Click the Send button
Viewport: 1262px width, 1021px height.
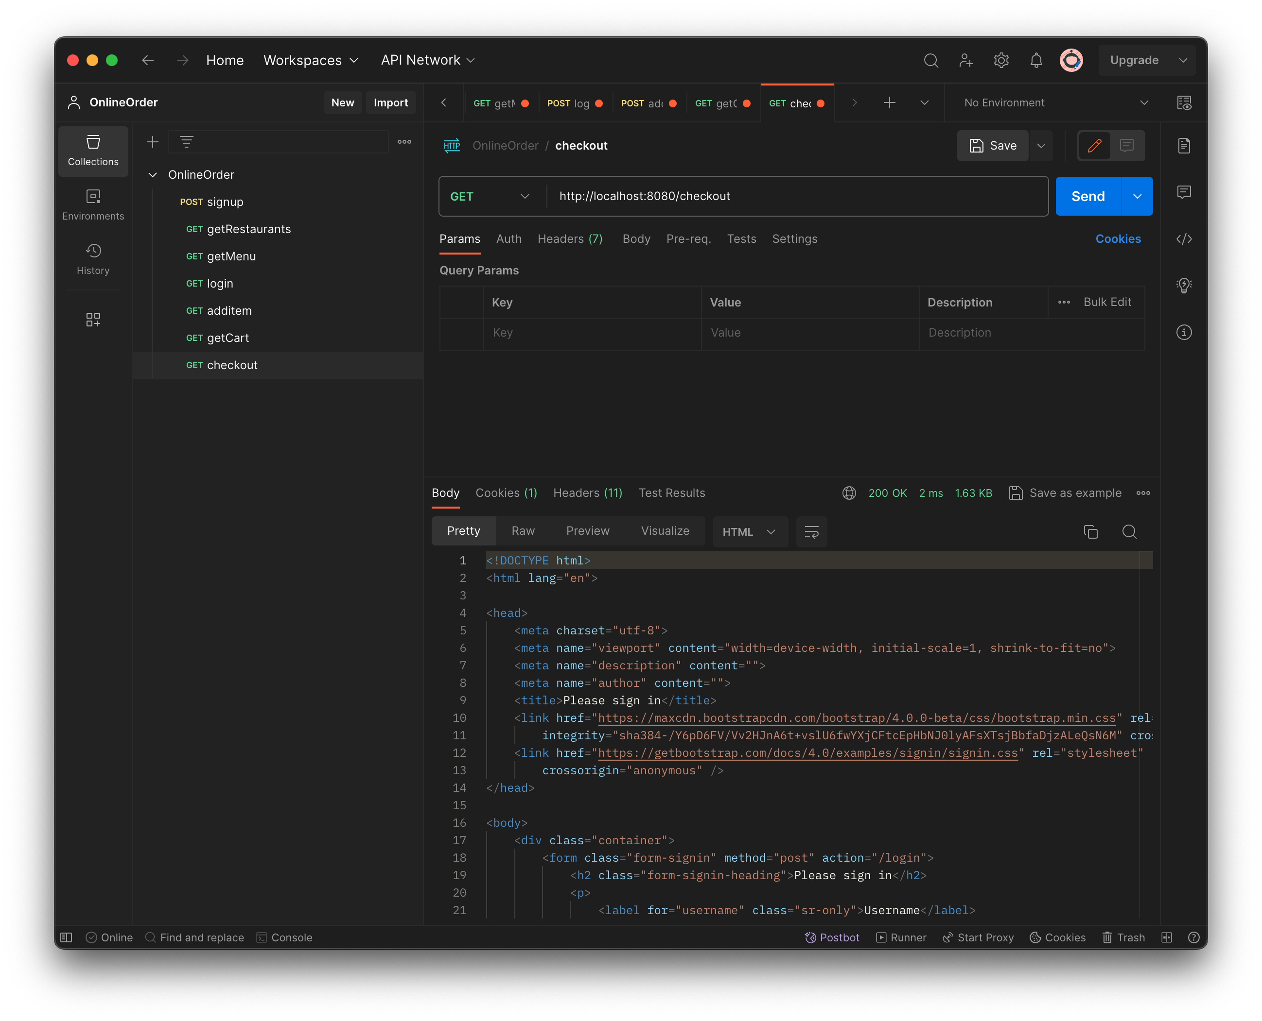1088,196
